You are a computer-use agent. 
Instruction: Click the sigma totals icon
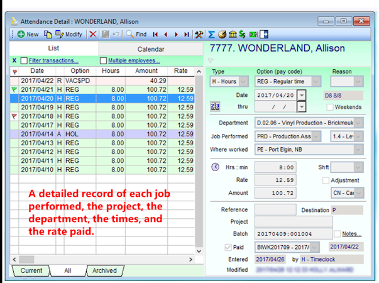[211, 34]
